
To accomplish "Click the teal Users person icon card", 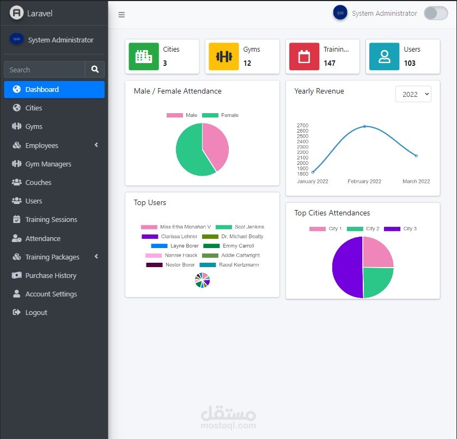I will pyautogui.click(x=384, y=57).
